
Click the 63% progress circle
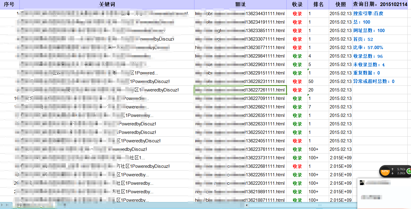pos(385,171)
